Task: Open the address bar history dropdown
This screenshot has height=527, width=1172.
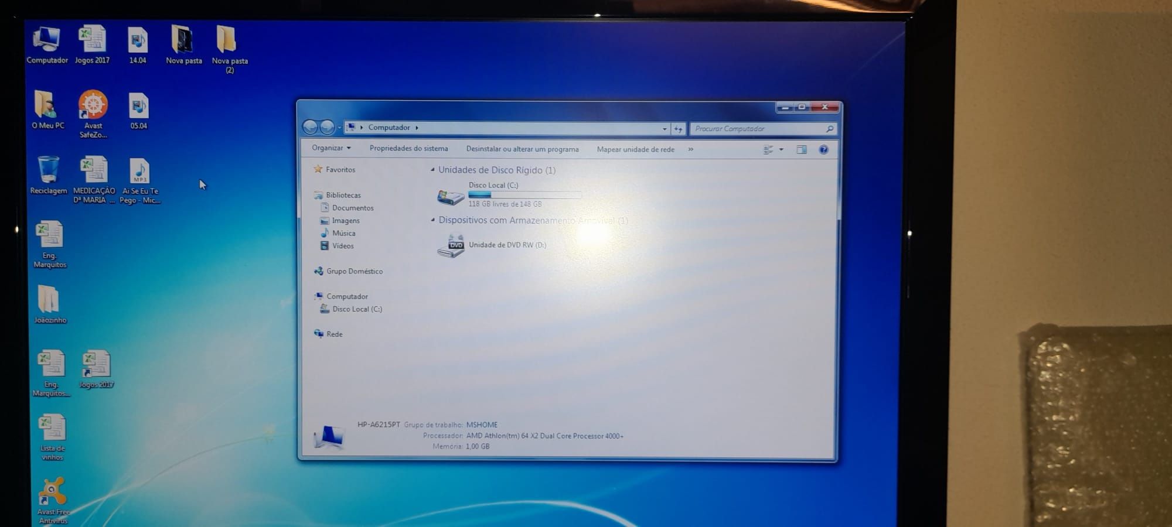Action: (x=665, y=129)
